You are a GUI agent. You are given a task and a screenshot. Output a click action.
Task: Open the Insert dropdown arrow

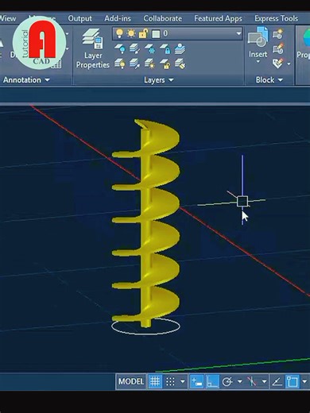(x=258, y=62)
